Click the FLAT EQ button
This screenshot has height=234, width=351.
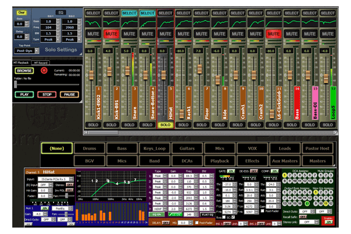click(208, 215)
